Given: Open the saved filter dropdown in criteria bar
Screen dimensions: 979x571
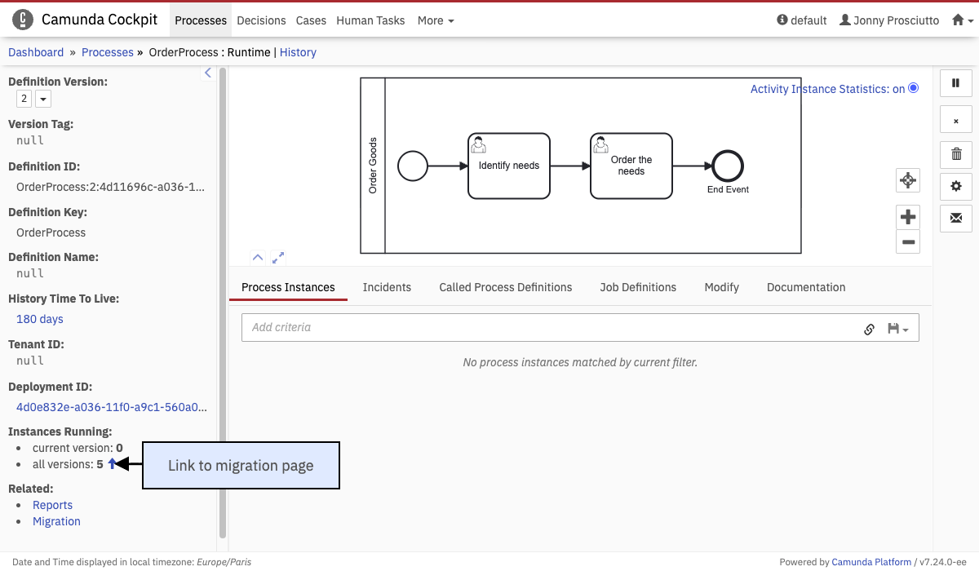Looking at the screenshot, I should point(898,328).
